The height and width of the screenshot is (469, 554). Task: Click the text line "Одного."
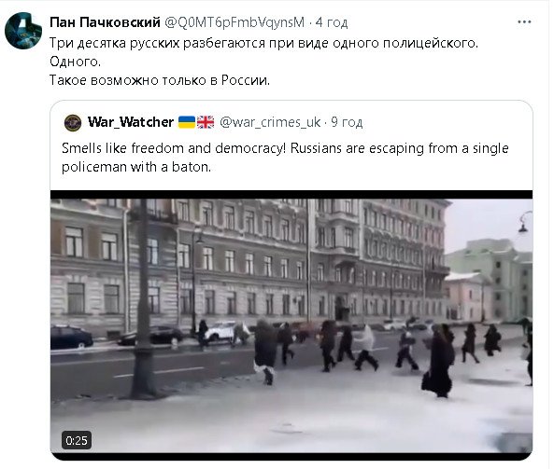(x=76, y=62)
